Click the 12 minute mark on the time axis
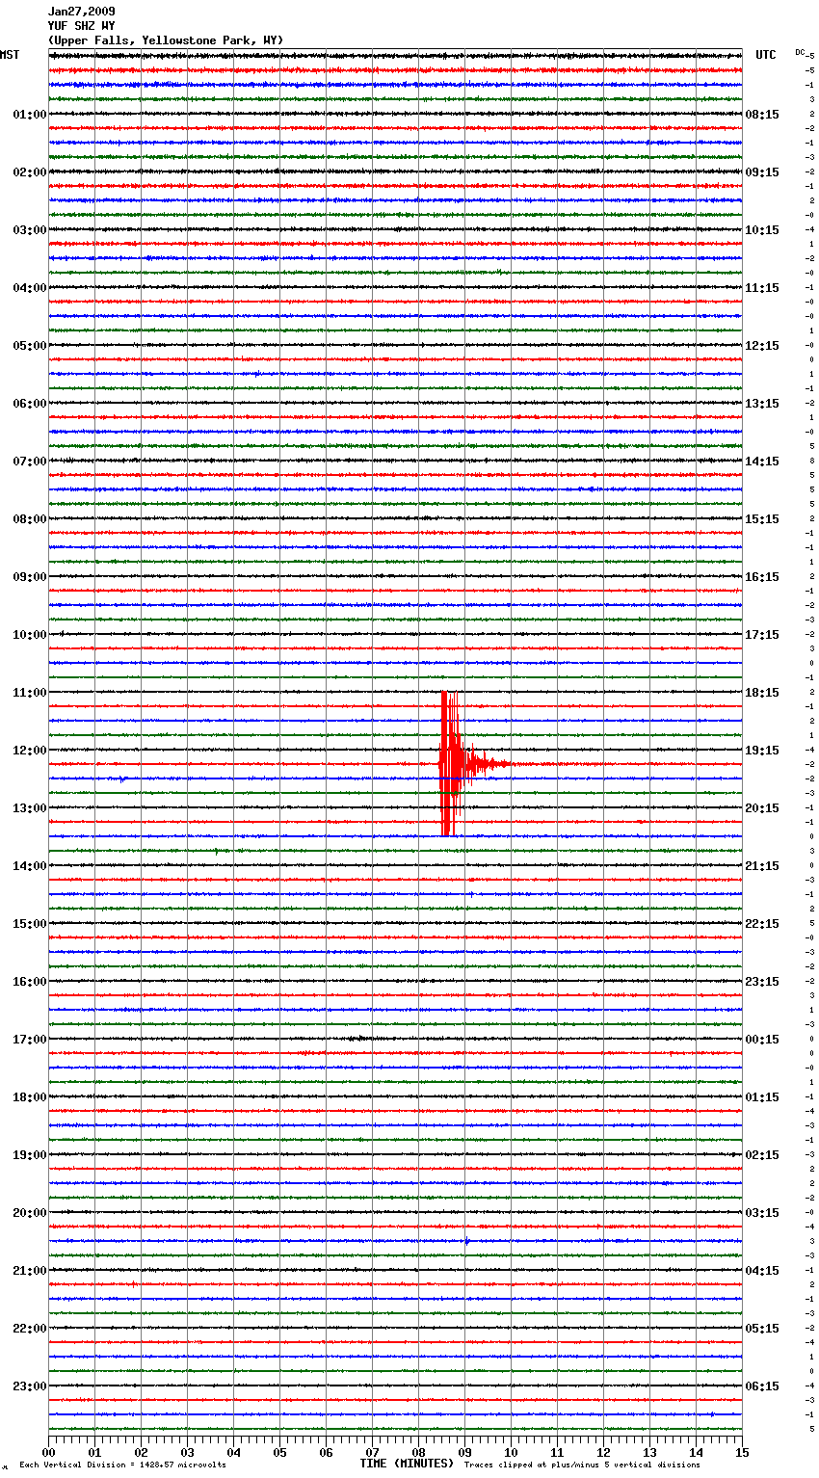This screenshot has height=1478, width=819. click(603, 1452)
